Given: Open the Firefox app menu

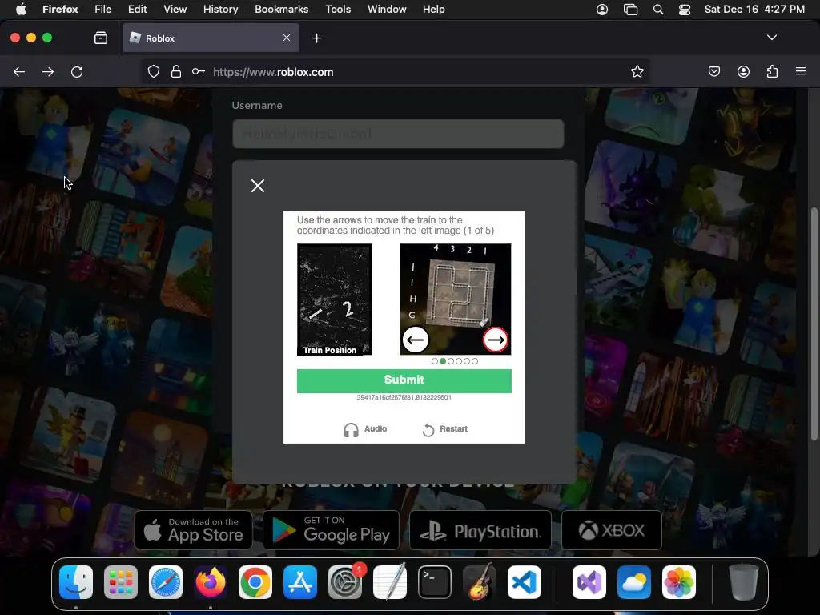Looking at the screenshot, I should coord(60,9).
